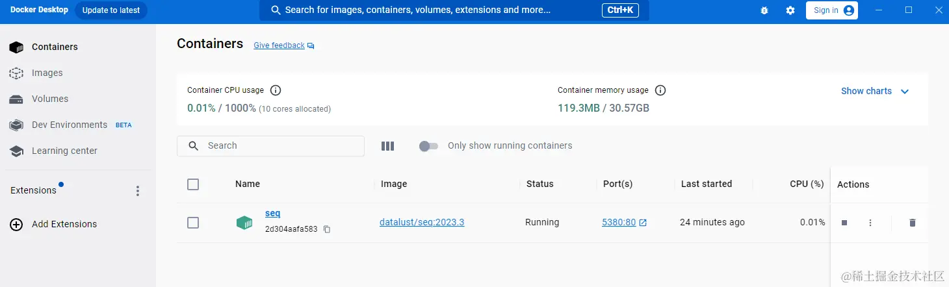Expand Show charts
The image size is (949, 287).
875,91
